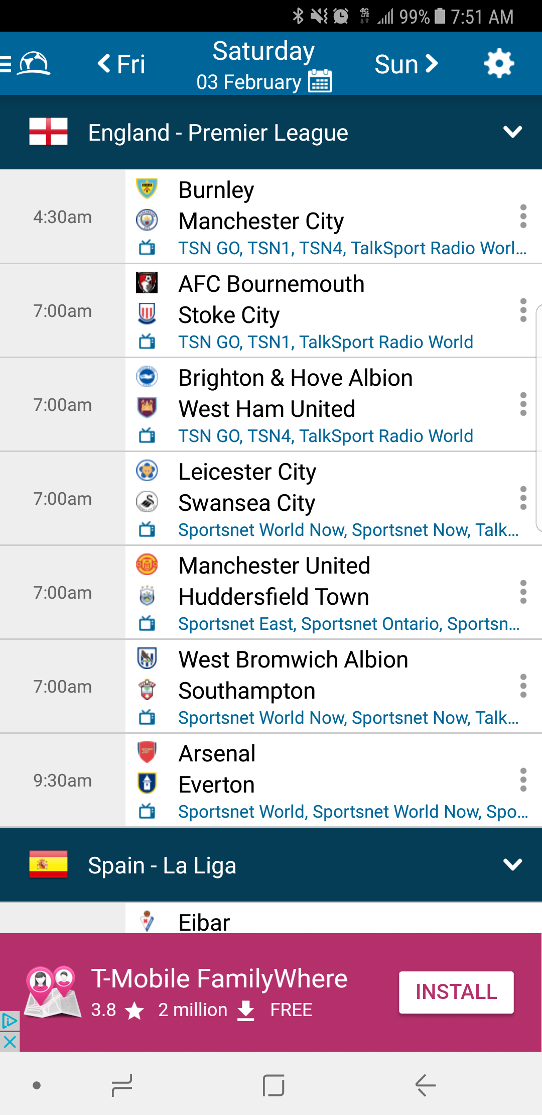Collapse the Spain - La Liga section
Image resolution: width=542 pixels, height=1115 pixels.
[512, 864]
